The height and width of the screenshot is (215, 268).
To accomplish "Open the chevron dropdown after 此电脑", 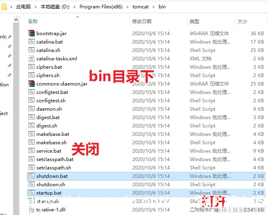I will point(36,7).
